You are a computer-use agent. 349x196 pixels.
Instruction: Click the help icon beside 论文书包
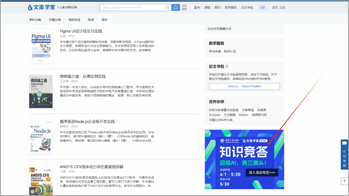click(227, 66)
